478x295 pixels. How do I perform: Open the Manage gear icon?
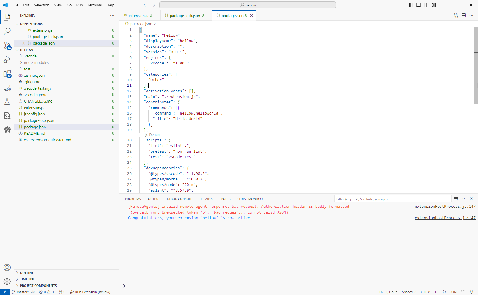[x=7, y=282]
